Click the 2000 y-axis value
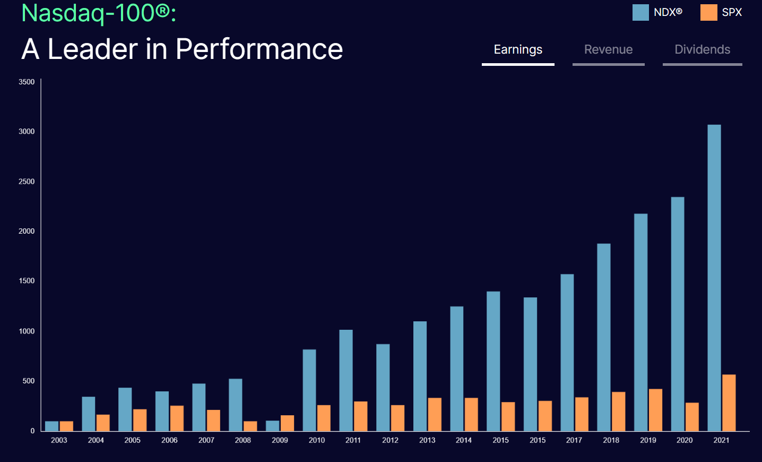 point(27,231)
